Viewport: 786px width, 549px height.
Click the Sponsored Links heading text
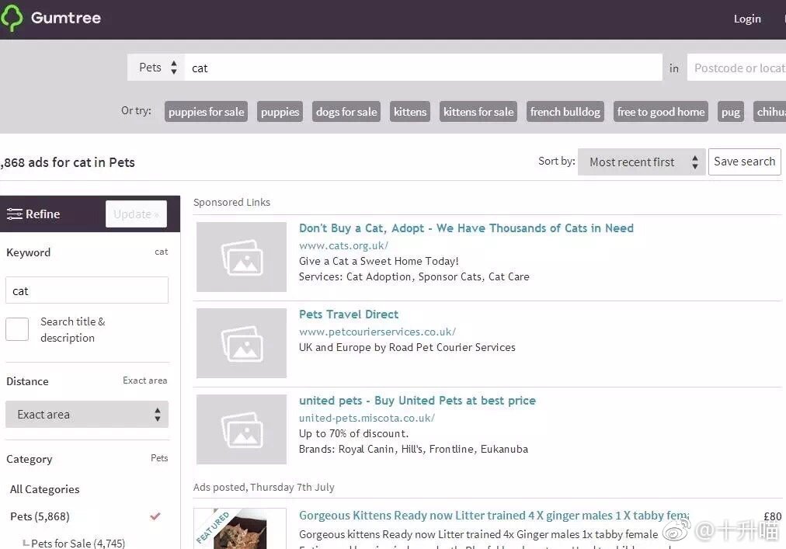pos(231,202)
